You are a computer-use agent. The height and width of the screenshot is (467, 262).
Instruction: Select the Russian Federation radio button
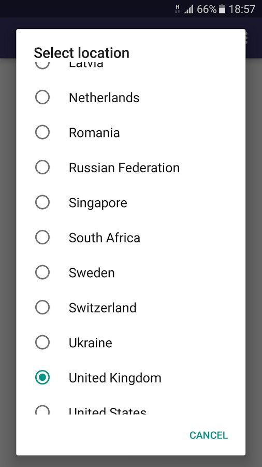click(42, 167)
